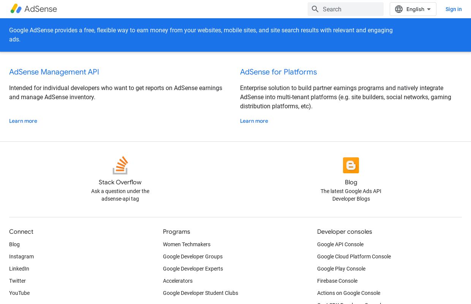Click Learn more under AdSense Management API
This screenshot has height=304, width=471.
coord(23,121)
